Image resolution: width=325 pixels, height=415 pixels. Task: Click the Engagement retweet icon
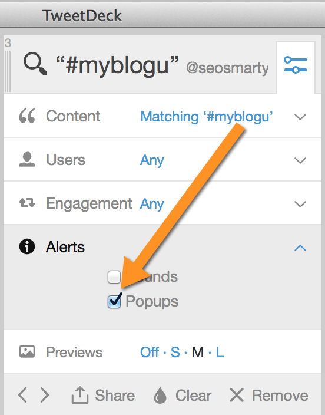27,203
